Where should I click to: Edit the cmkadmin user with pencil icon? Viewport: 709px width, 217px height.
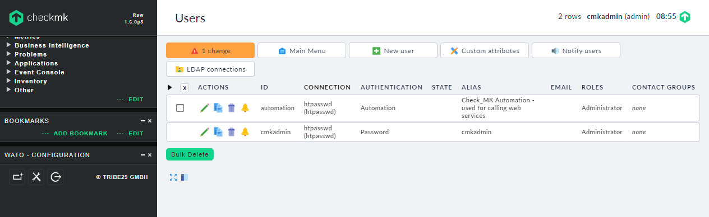pos(205,132)
